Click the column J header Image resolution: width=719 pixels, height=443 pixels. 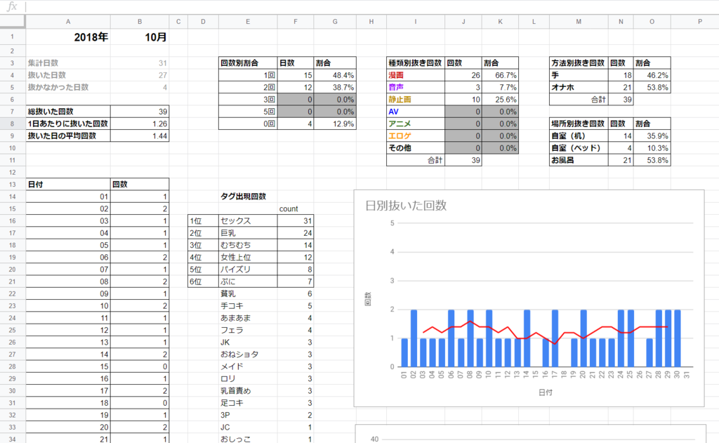pos(463,22)
